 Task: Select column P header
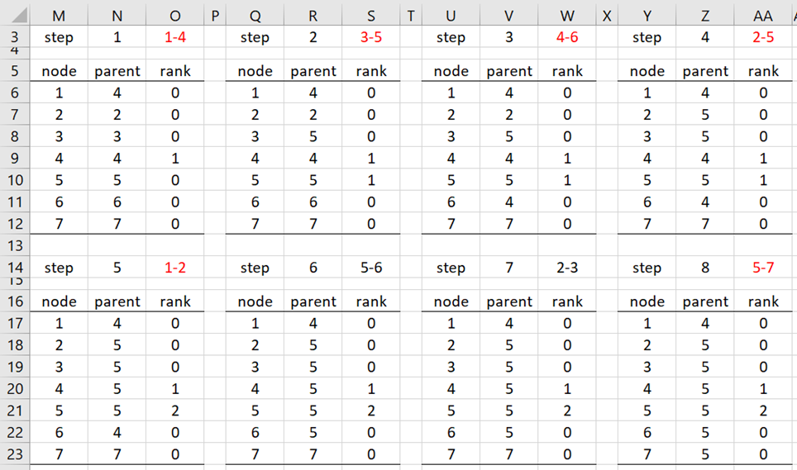tap(215, 16)
